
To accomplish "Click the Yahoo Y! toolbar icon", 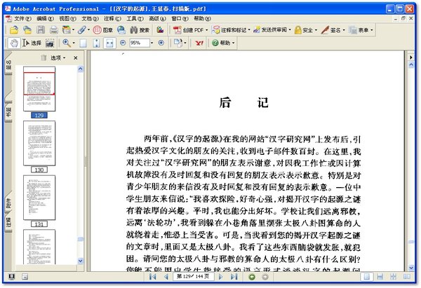I will coord(199,43).
